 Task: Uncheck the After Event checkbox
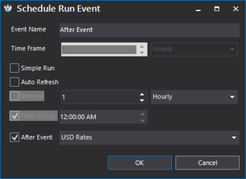coord(15,137)
